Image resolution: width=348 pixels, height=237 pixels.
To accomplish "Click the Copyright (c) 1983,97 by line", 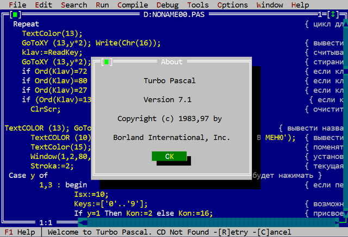I will coord(170,119).
